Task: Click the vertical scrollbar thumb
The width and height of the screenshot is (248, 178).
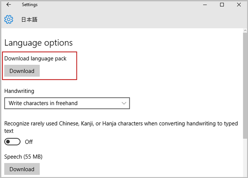Action: 245,85
